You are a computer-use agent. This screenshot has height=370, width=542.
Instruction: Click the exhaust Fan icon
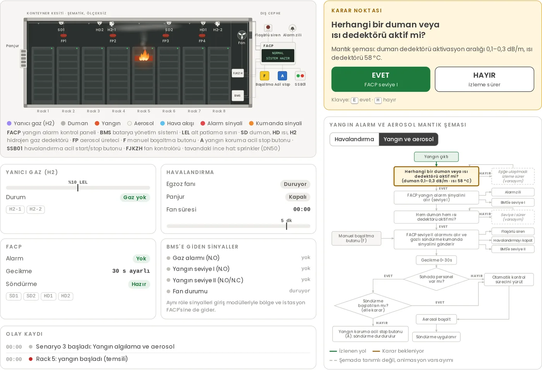pos(242,35)
